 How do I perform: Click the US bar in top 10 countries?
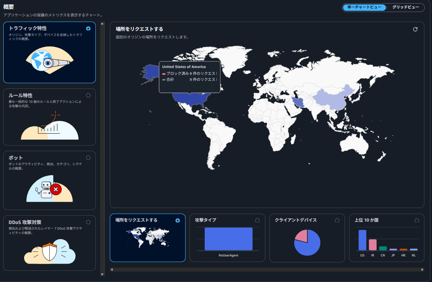pos(362,240)
